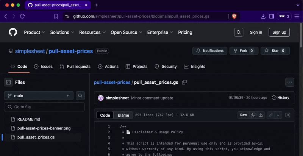Click the page vertical scrollbar
303x156 pixels.
pos(301,35)
